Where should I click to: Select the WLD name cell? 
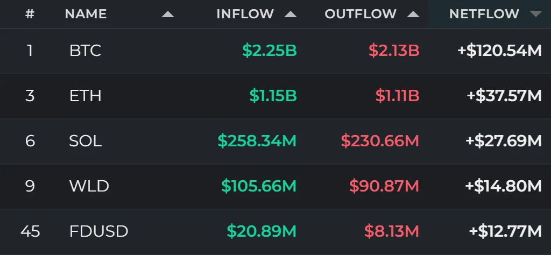point(89,186)
